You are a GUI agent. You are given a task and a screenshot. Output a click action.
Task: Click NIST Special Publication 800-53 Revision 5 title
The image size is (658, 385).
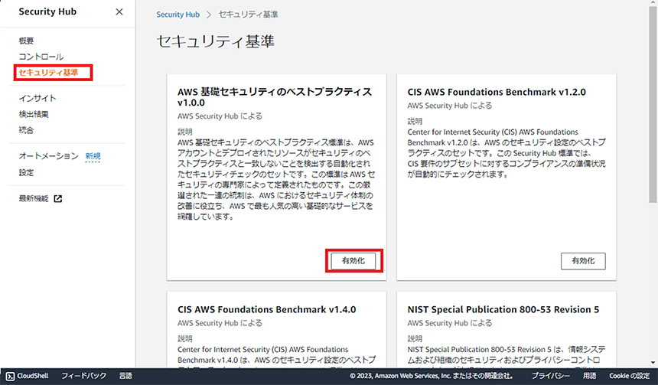tap(503, 309)
